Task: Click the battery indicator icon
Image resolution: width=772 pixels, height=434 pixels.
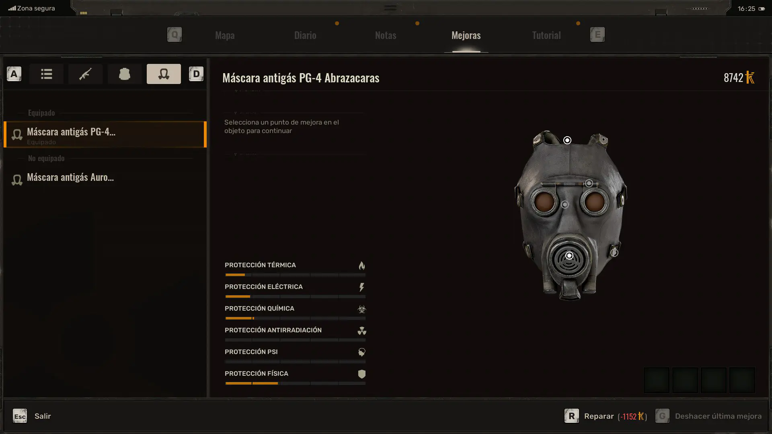Action: tap(762, 9)
